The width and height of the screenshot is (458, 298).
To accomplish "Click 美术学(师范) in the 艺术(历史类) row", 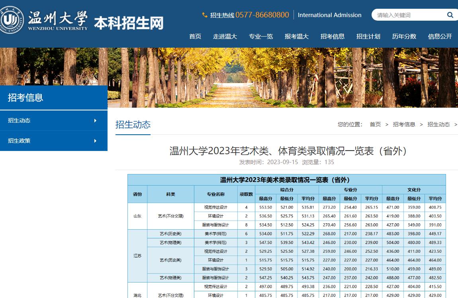I will 215,234.
